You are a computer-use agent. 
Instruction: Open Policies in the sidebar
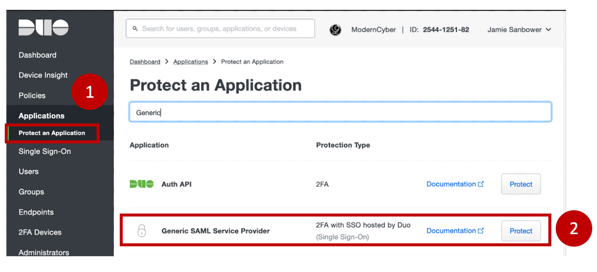pos(32,95)
